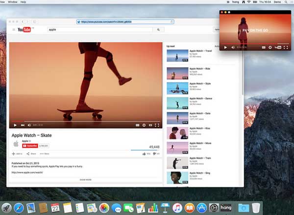This screenshot has width=294, height=215.
Task: Open the Trash in the dock
Action: point(256,208)
